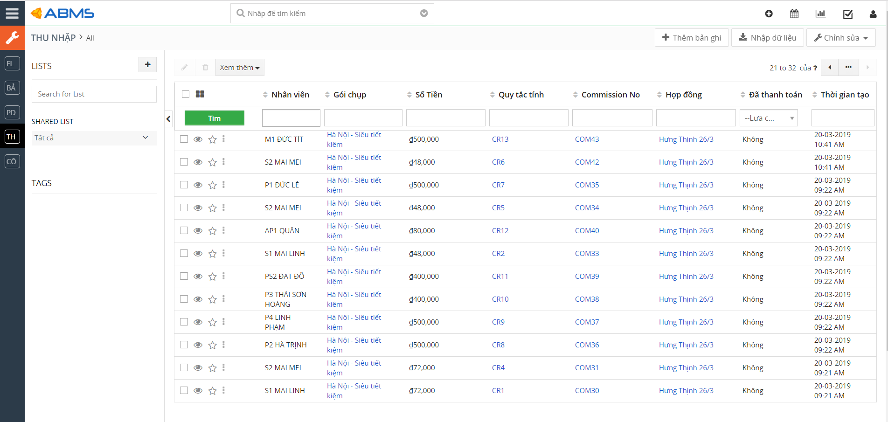Check the AP1 QUÂN row checkbox
This screenshot has width=888, height=422.
pos(184,230)
